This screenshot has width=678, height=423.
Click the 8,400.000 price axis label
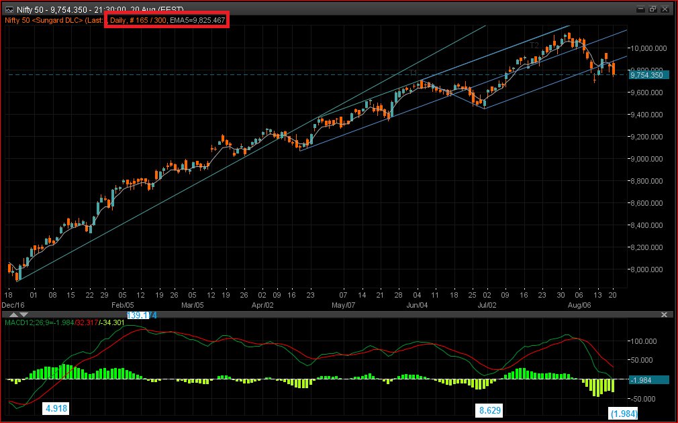647,225
